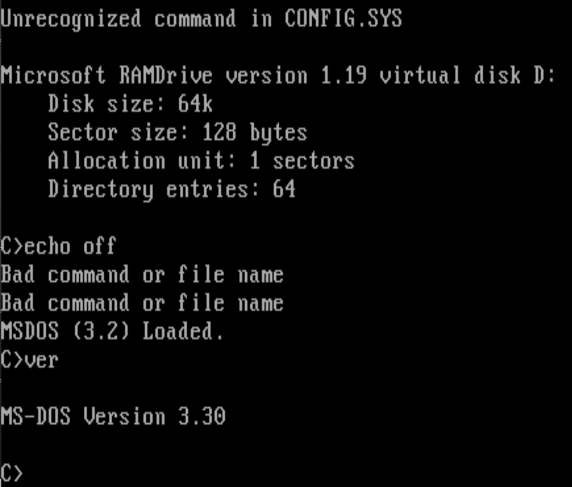The height and width of the screenshot is (487, 572).
Task: Click the MS-DOS text in the version output
Action: pyautogui.click(x=36, y=417)
